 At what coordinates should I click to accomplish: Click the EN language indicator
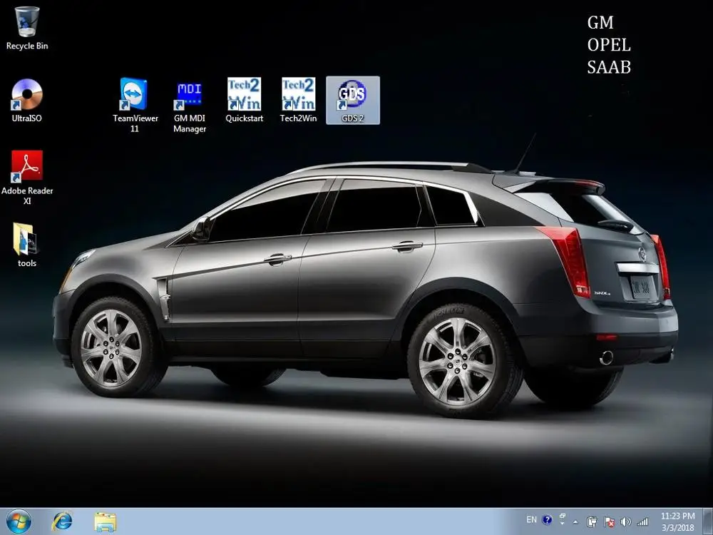(x=531, y=519)
